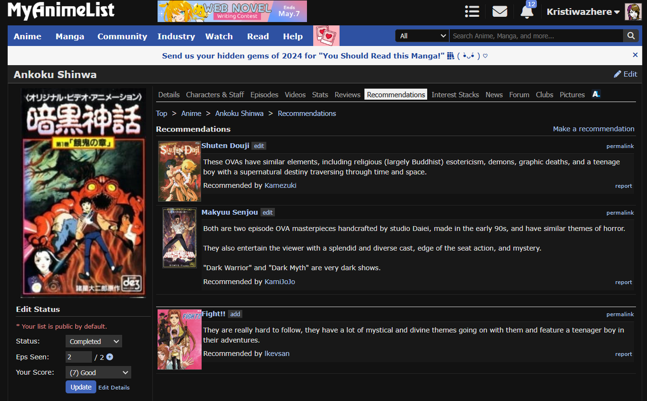Screen dimensions: 647x401
Task: Select the Recommendations tab
Action: 396,95
